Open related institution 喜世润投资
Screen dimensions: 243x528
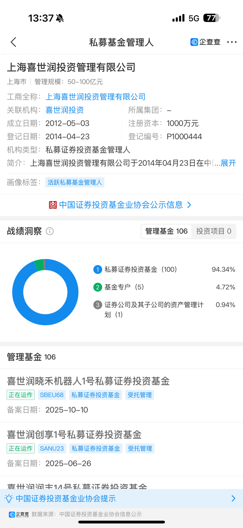[65, 110]
